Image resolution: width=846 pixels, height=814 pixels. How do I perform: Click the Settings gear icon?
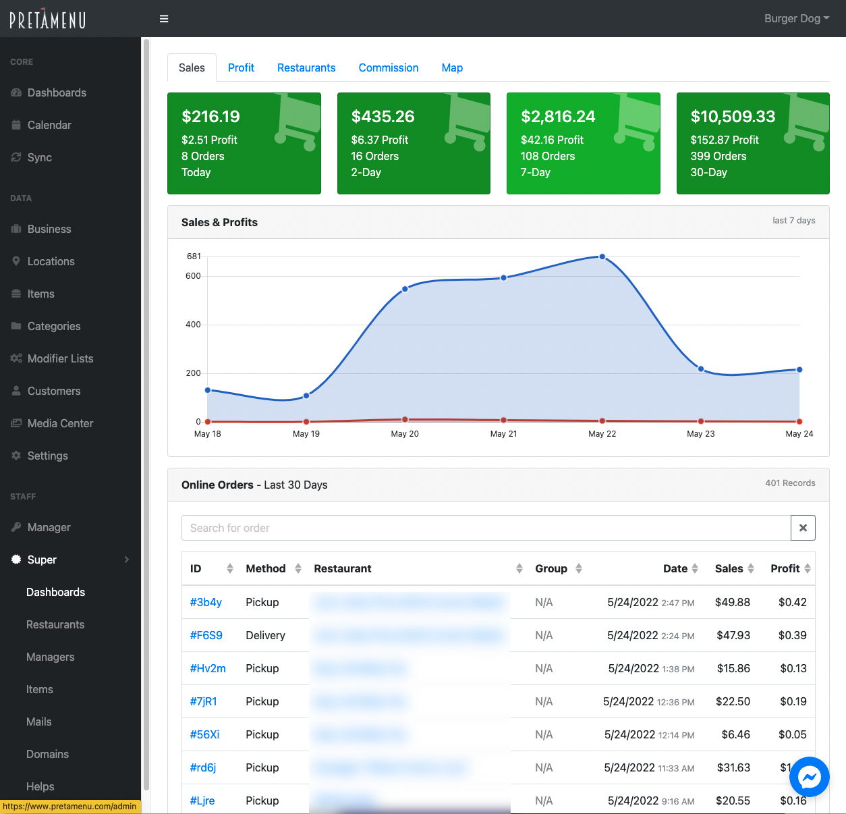click(16, 456)
